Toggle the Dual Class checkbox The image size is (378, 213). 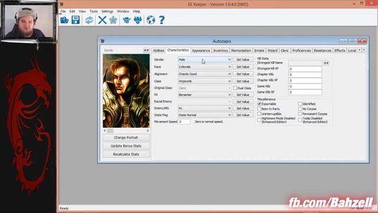point(235,88)
